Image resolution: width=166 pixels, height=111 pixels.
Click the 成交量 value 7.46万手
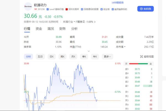pyautogui.click(x=149, y=37)
